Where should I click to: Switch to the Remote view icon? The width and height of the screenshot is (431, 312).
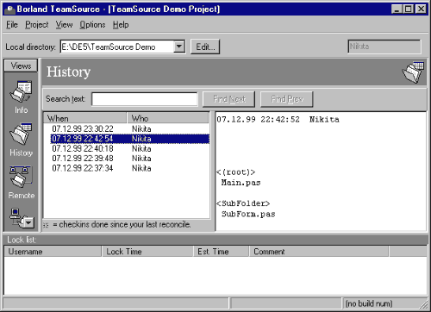(x=21, y=177)
